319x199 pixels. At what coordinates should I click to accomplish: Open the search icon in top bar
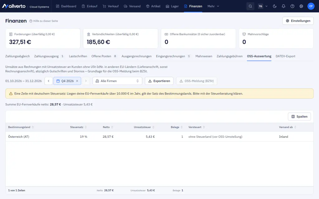(250, 6)
